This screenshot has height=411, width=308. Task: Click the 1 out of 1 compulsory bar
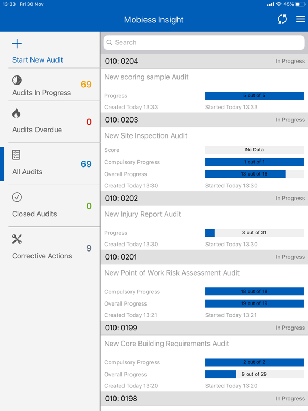pos(255,162)
